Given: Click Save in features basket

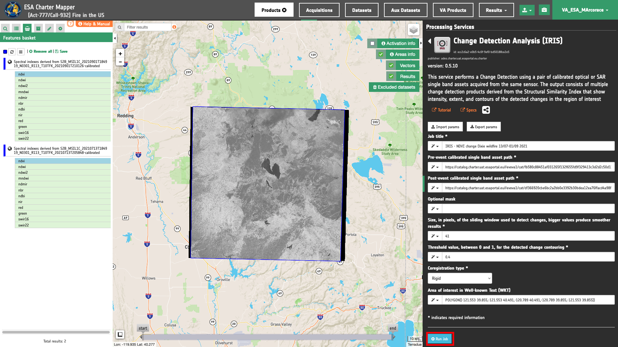Looking at the screenshot, I should (x=61, y=51).
